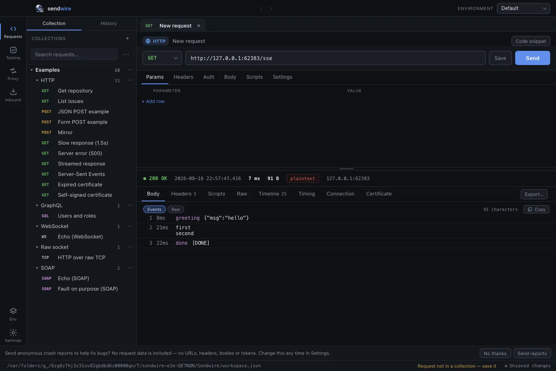Open GraphQL folder ellipsis menu
Viewport: 556px width, 371px height.
(x=130, y=205)
